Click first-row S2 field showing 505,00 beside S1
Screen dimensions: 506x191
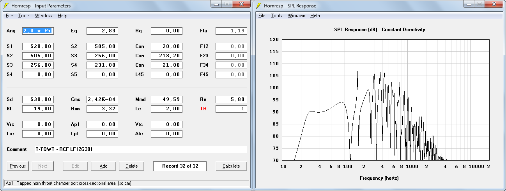tap(102, 46)
